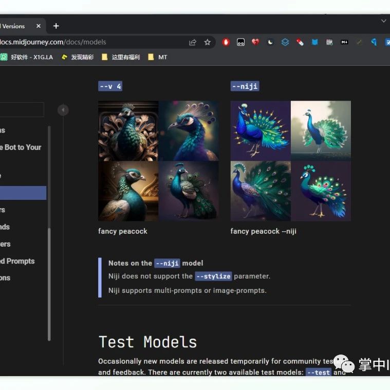Expand the tab search chevron at window top
390x390 pixels.
coord(383,21)
